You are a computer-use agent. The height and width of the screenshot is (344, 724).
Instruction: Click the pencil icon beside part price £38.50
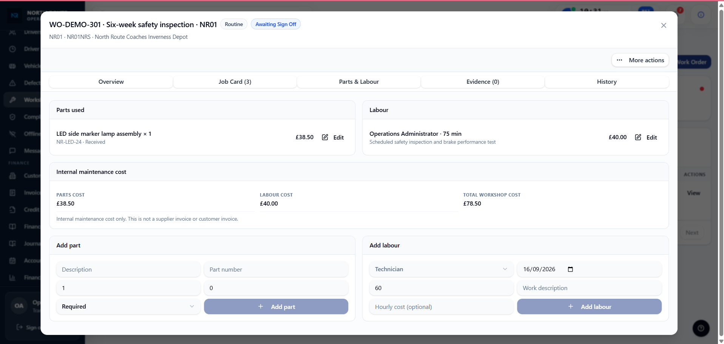(x=325, y=137)
